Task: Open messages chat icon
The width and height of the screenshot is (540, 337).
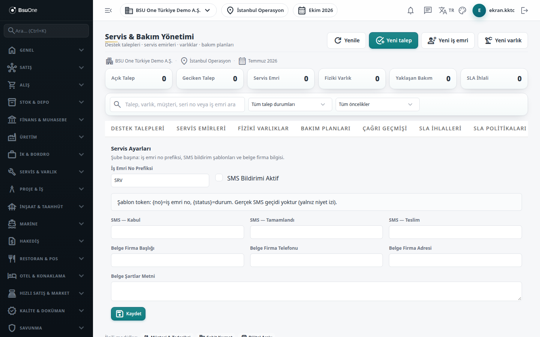Action: point(428,10)
